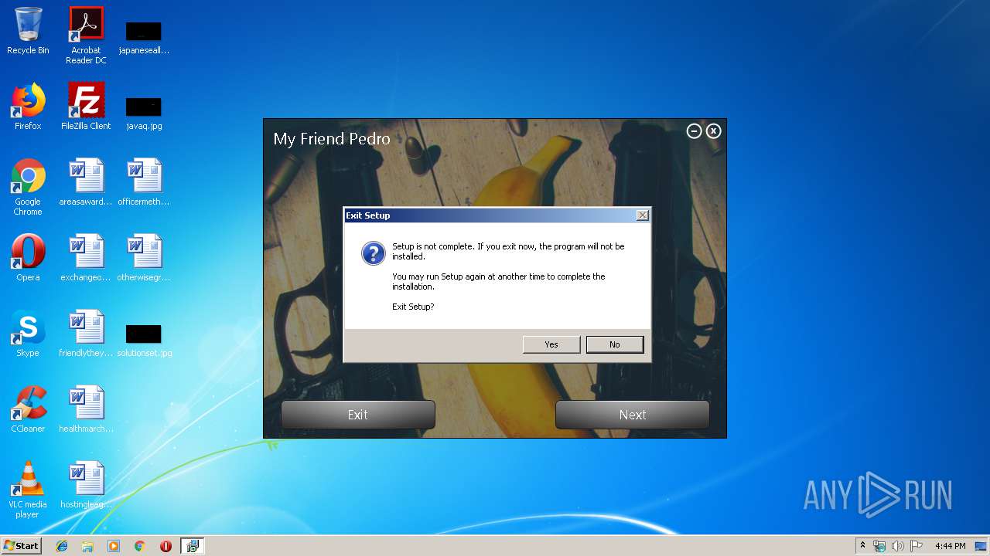Show hidden system tray icons
Screen dimensions: 990x556
[862, 546]
